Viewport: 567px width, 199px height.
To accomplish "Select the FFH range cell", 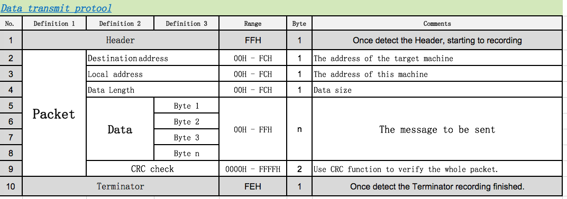I will pyautogui.click(x=253, y=40).
